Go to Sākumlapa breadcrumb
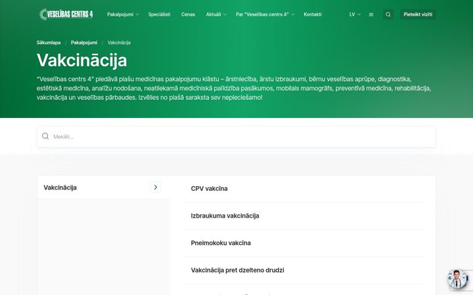The width and height of the screenshot is (473, 295). [x=49, y=43]
